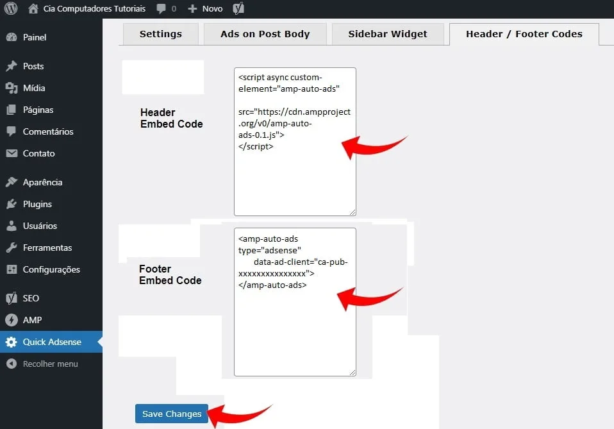This screenshot has height=429, width=614.
Task: Click the SEO Yoast sidebar icon
Action: (12, 298)
